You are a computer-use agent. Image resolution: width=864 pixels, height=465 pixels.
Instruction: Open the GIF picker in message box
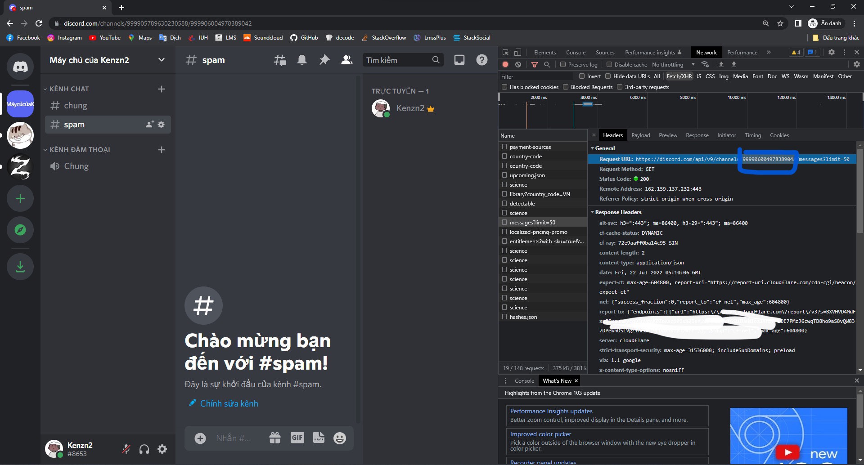click(297, 437)
